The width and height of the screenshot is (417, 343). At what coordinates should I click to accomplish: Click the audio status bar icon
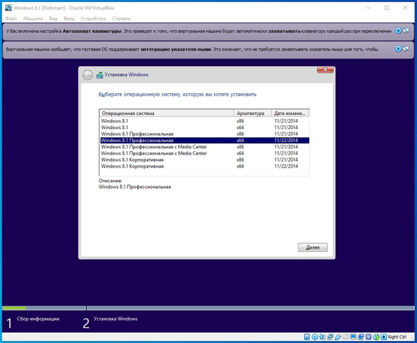[x=322, y=337]
